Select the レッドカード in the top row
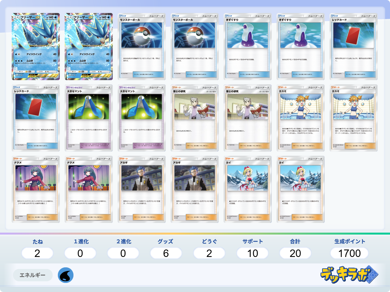Screen dimensions: 390x292 [x=354, y=46]
